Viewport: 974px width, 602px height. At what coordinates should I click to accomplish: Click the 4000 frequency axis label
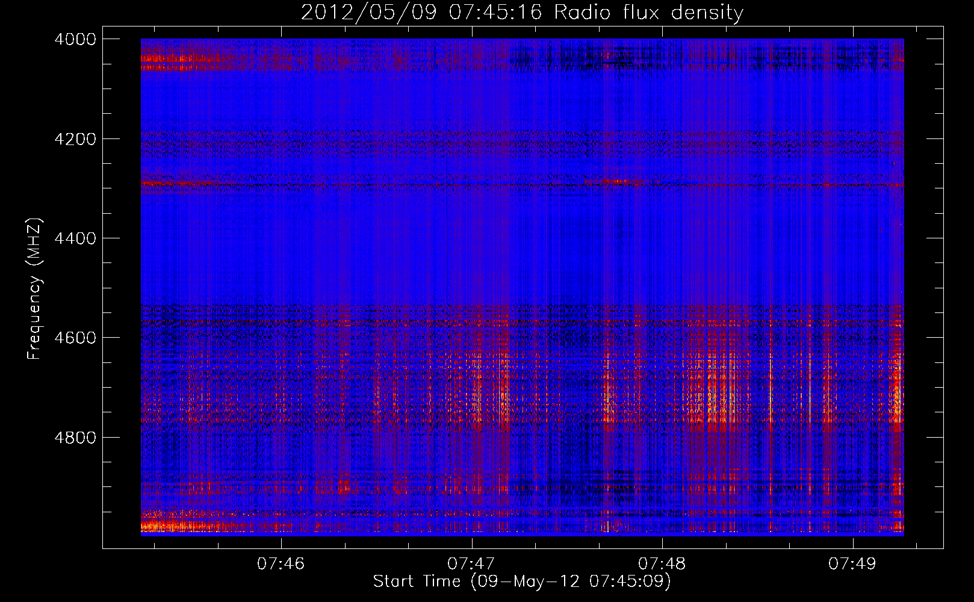(x=75, y=39)
